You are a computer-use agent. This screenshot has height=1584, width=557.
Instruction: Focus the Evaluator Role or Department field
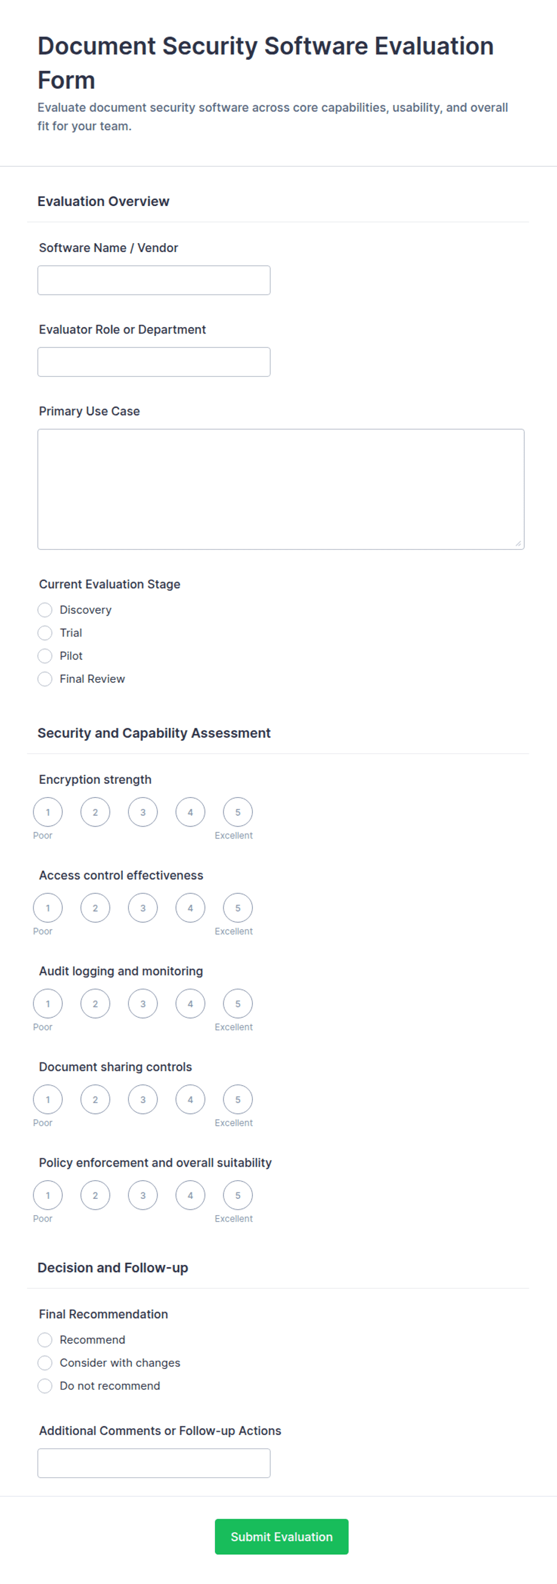click(154, 362)
